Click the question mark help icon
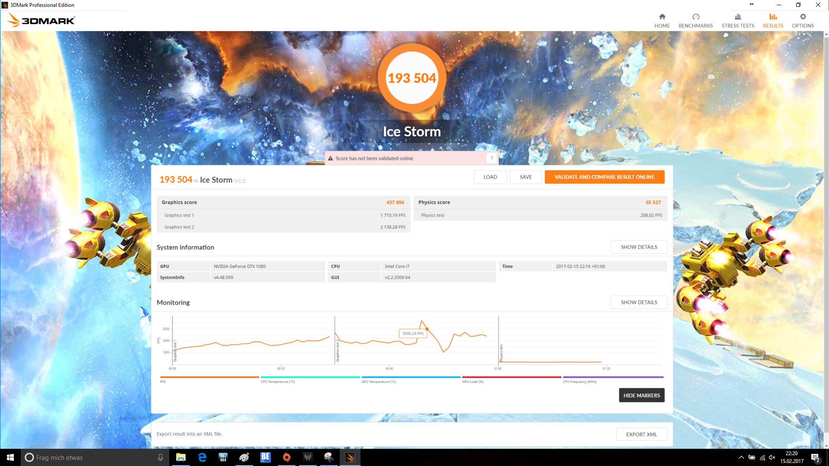This screenshot has height=466, width=829. click(x=491, y=158)
